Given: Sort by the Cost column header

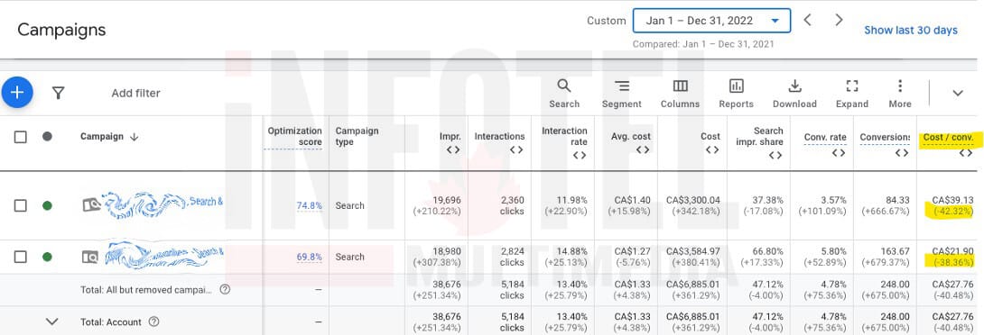Looking at the screenshot, I should click(710, 136).
